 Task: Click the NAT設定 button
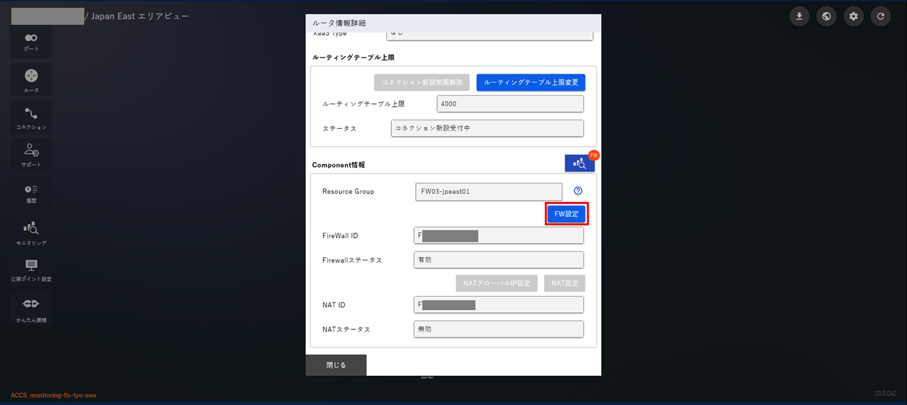(x=565, y=283)
